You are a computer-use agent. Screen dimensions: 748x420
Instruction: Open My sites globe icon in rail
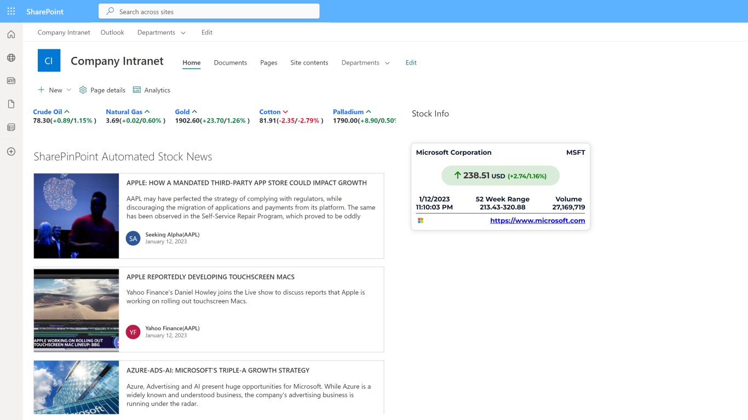click(x=11, y=58)
